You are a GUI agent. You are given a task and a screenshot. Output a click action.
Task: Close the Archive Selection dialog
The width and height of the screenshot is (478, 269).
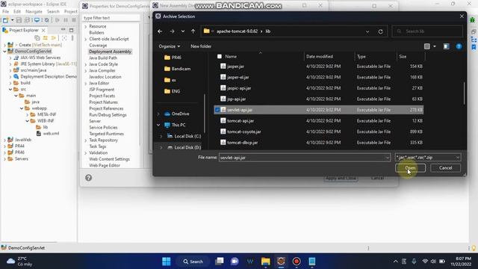click(x=462, y=16)
